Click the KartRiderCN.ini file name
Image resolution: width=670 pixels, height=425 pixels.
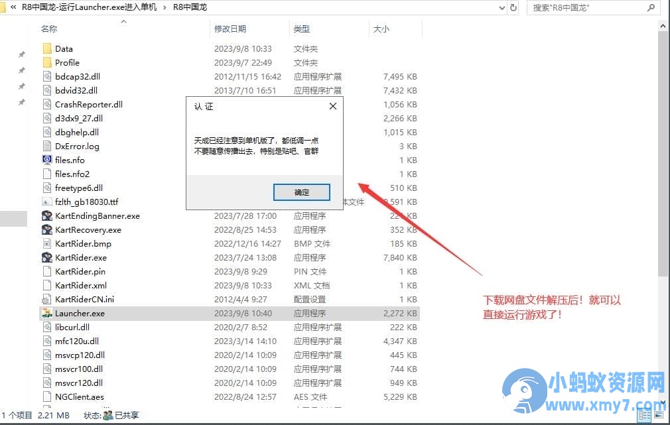pyautogui.click(x=85, y=300)
